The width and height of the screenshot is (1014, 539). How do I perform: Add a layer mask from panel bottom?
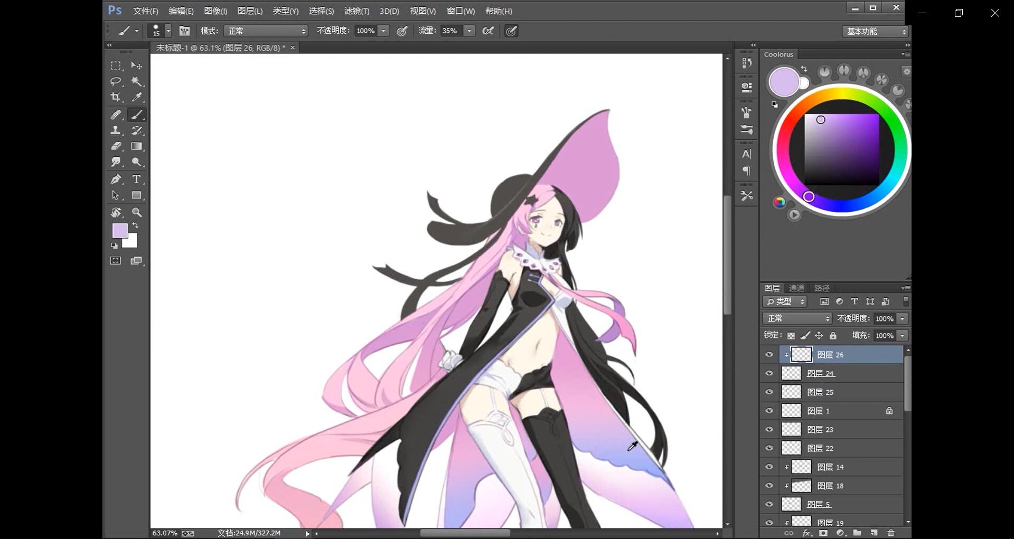point(823,533)
